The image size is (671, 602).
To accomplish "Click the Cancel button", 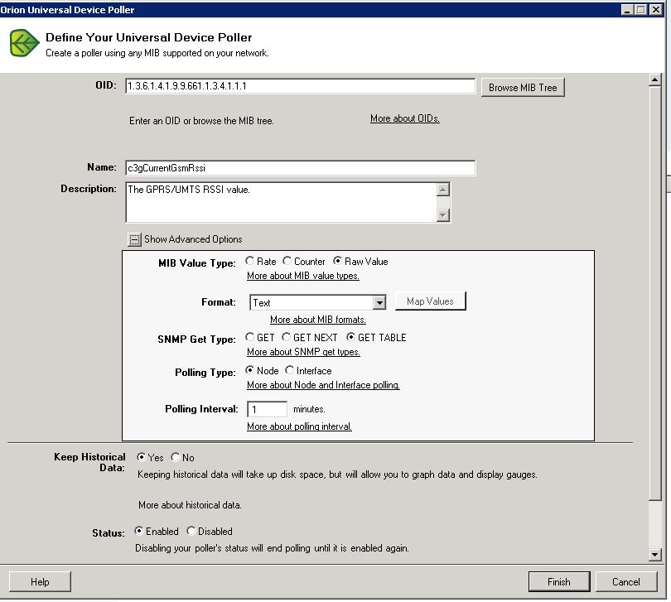I will click(x=626, y=582).
